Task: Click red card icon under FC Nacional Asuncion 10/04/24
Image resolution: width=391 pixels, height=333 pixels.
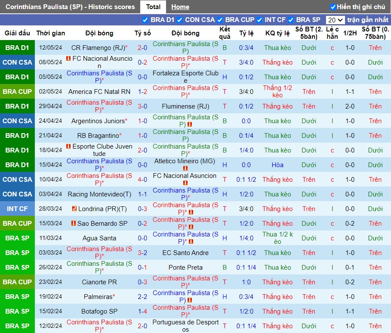Action: pyautogui.click(x=185, y=183)
